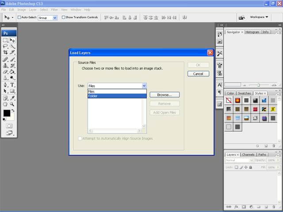Viewport: 283px width, 212px height.
Task: Select the Move tool in toolbox
Action: point(12,40)
